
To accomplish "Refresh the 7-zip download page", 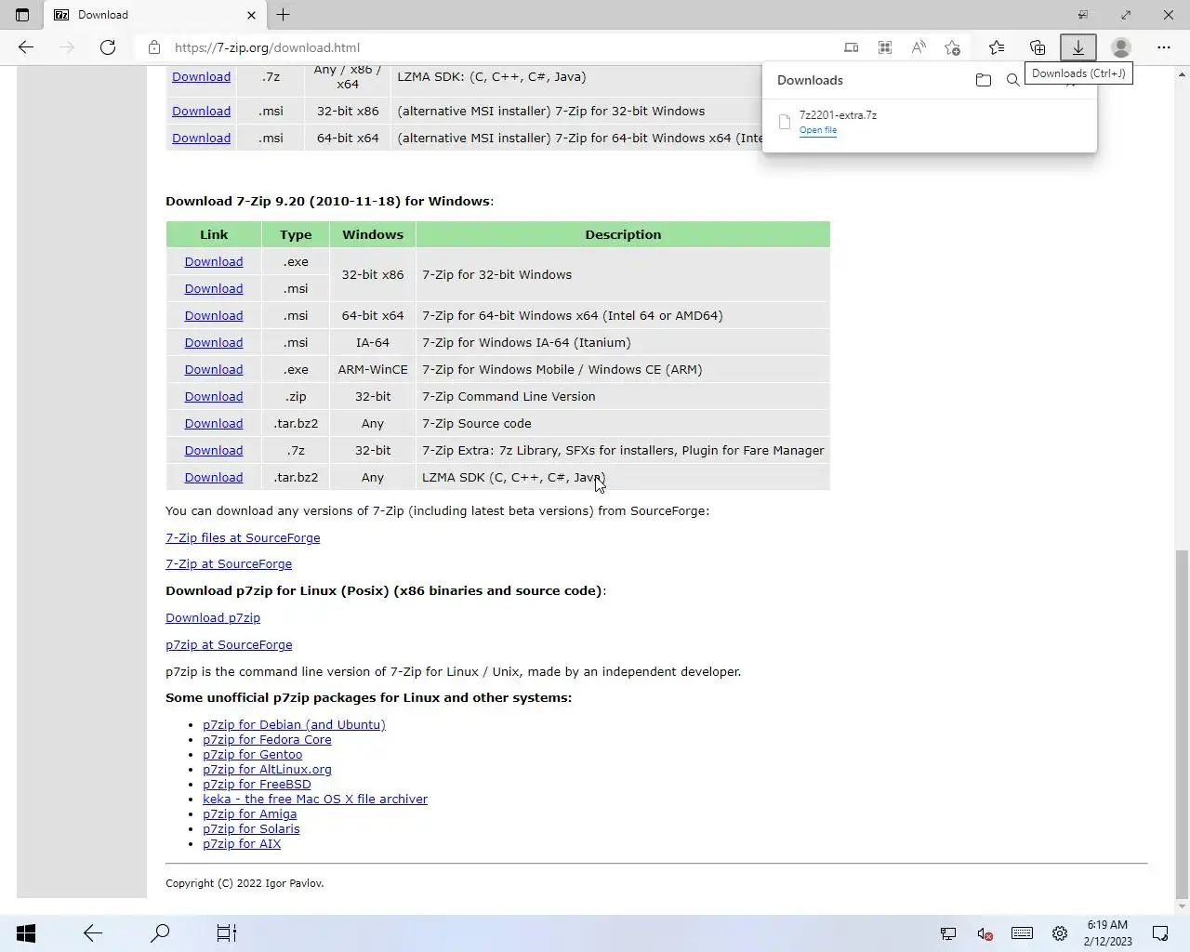I will coord(108,47).
